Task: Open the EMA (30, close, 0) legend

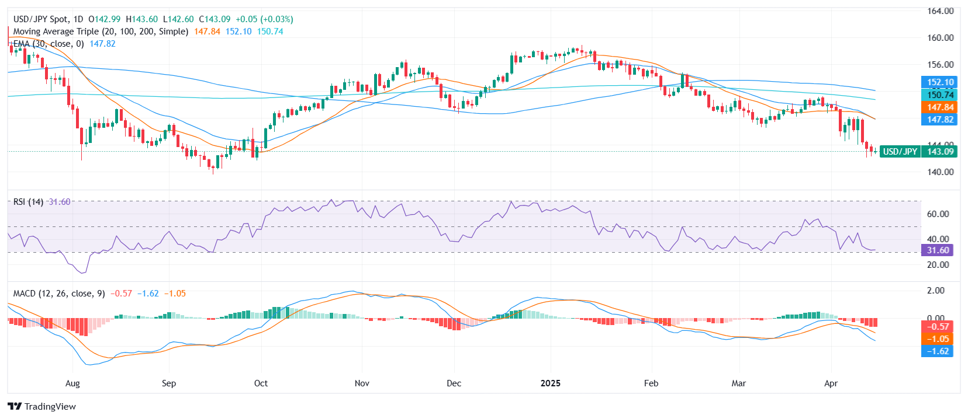Action: coord(49,44)
